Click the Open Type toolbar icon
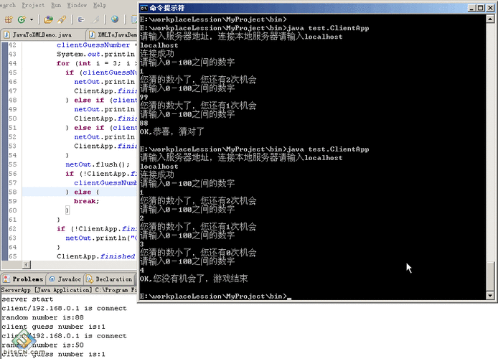 pyautogui.click(x=48, y=19)
